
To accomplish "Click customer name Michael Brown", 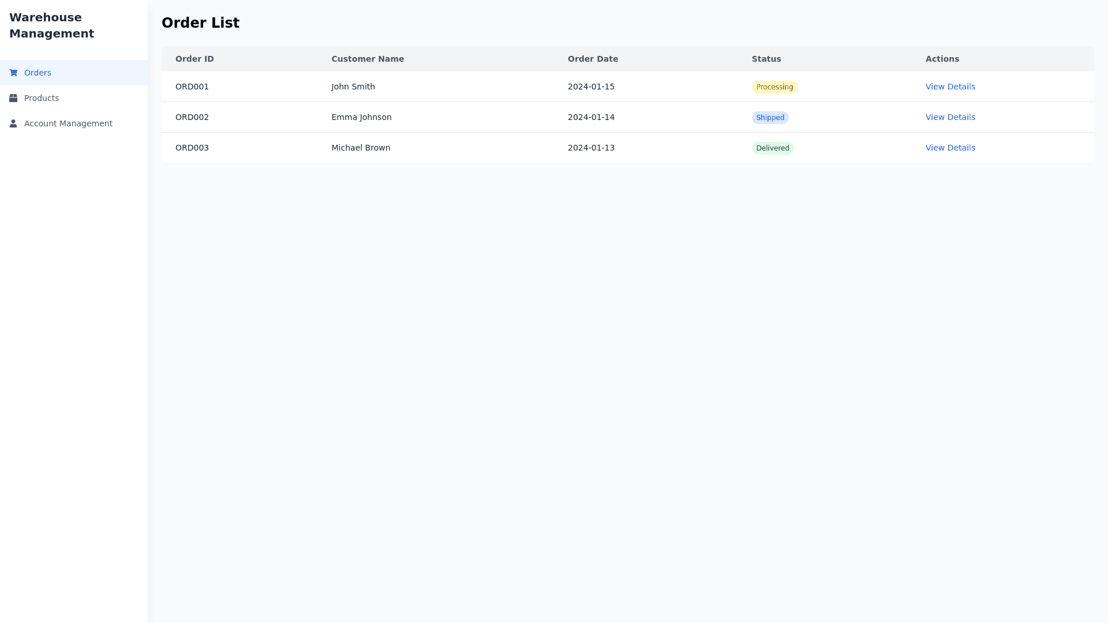I will 361,148.
